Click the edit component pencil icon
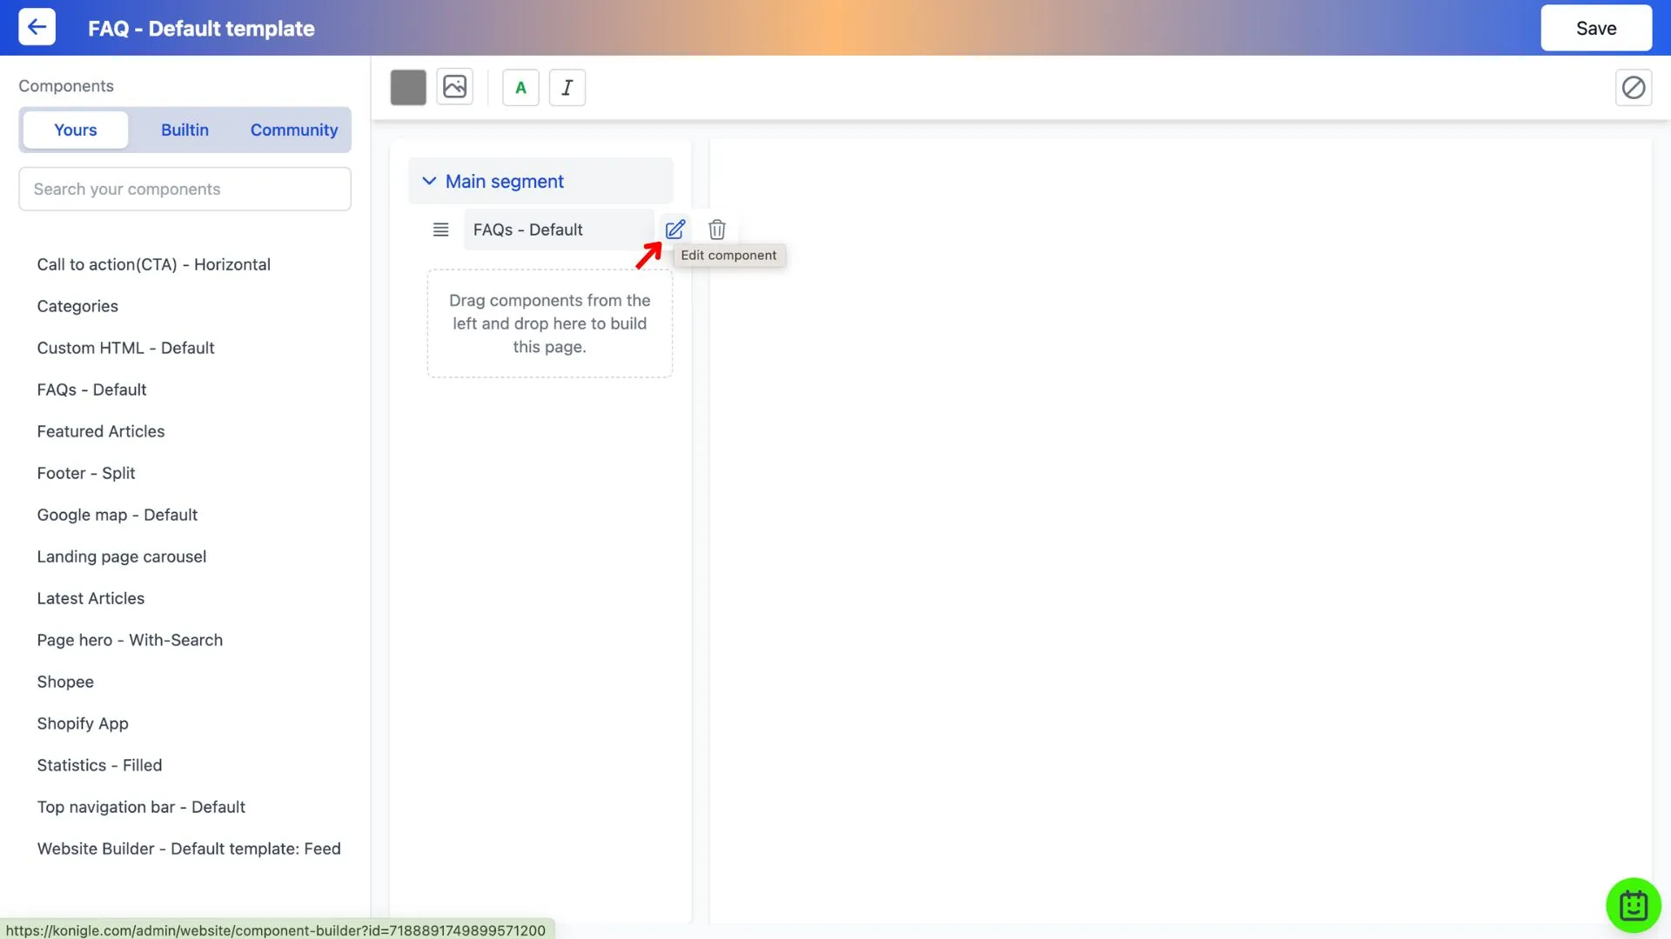This screenshot has height=939, width=1671. 674,230
